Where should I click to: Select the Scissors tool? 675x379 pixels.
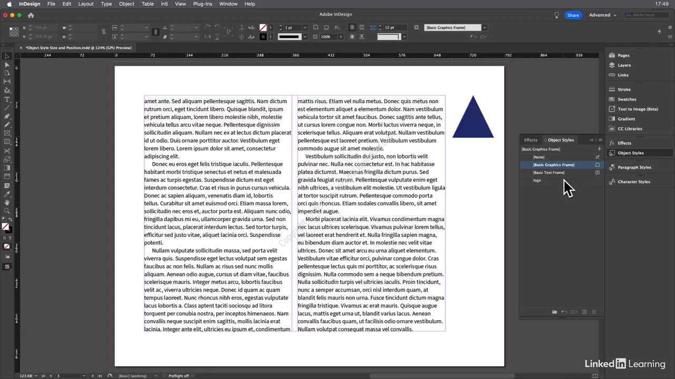(7, 151)
